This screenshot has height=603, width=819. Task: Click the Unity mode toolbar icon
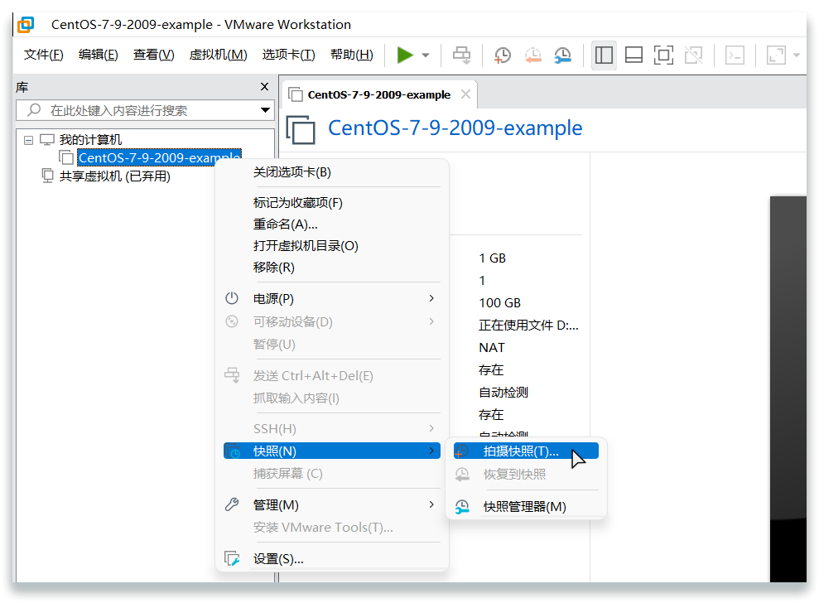click(694, 55)
